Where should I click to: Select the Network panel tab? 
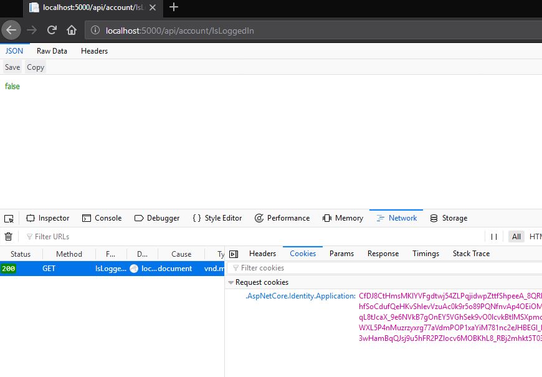coord(396,218)
